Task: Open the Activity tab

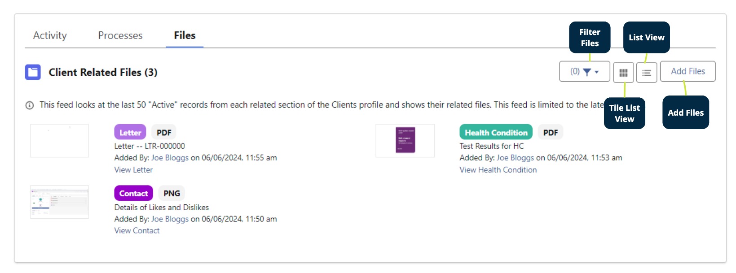Action: coord(50,35)
